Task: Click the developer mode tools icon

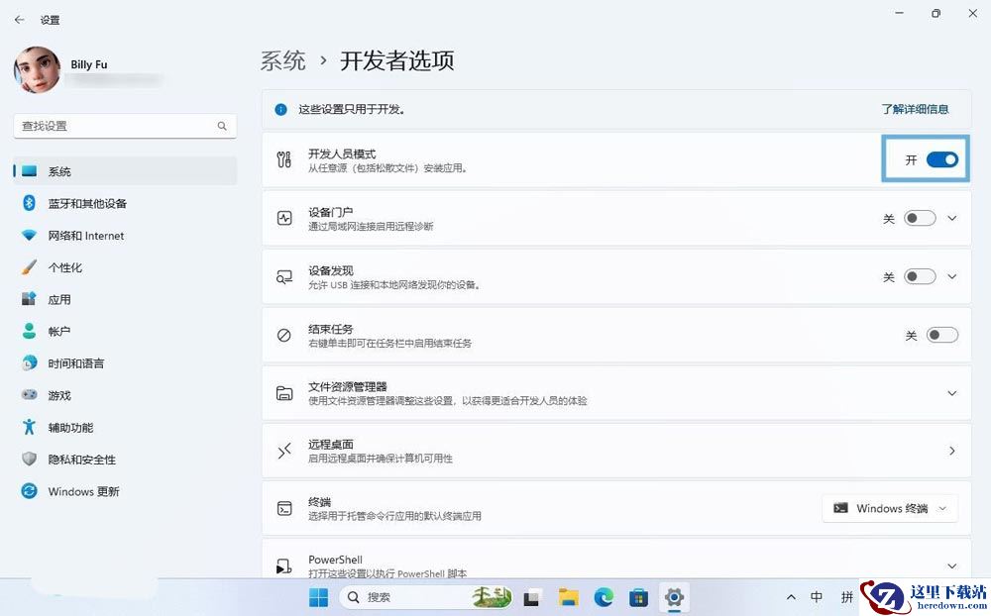Action: 284,159
